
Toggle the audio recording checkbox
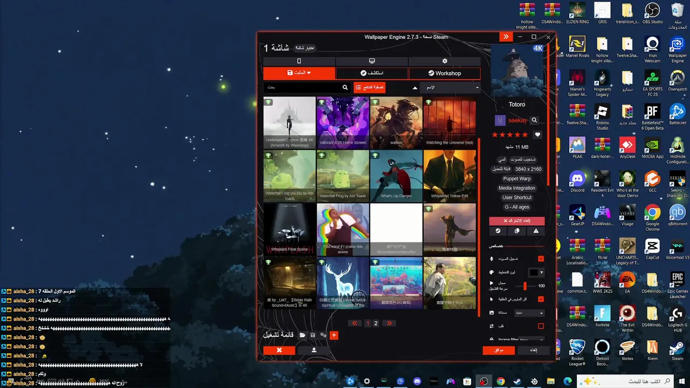click(541, 259)
